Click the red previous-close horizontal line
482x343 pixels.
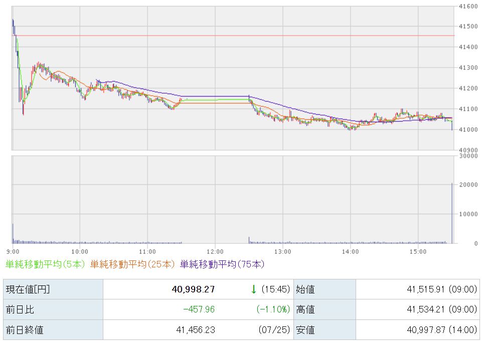tap(233, 36)
